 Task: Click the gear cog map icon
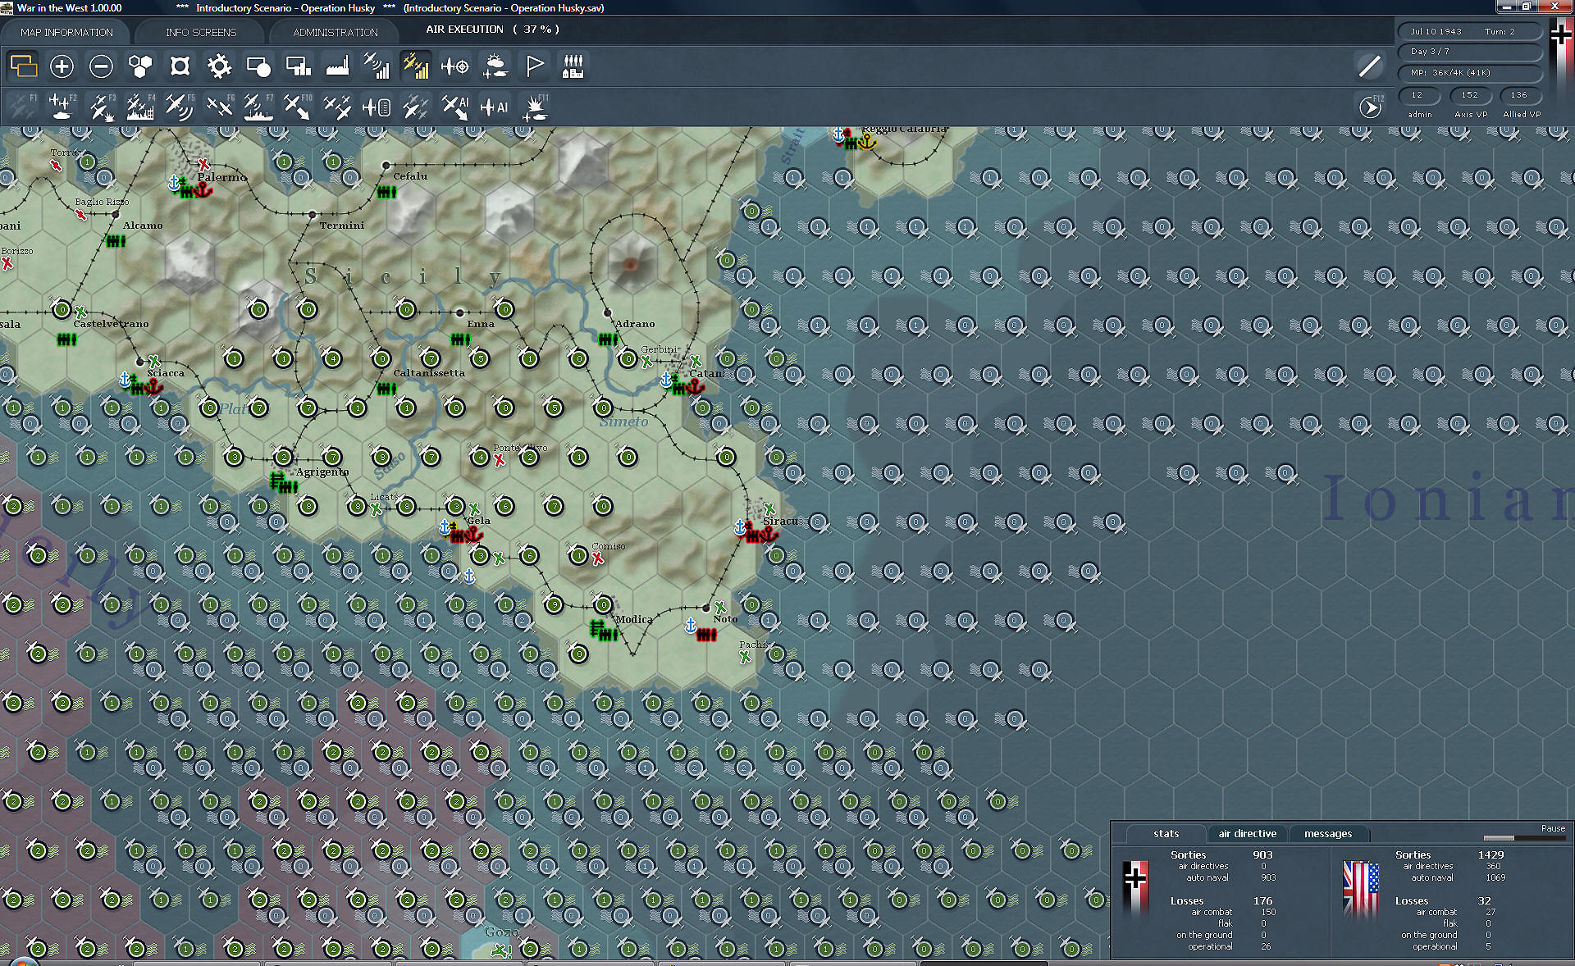tap(219, 66)
